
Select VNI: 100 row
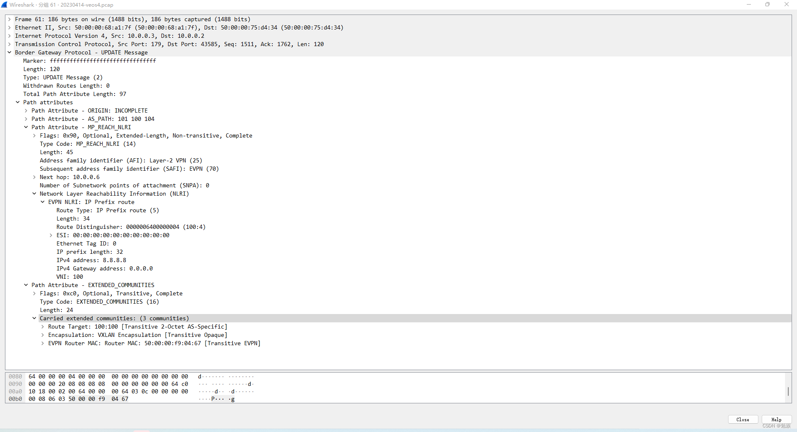[398, 277]
